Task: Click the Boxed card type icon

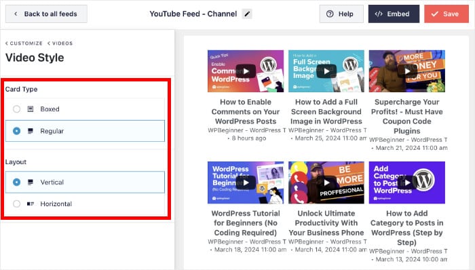Action: coord(31,109)
